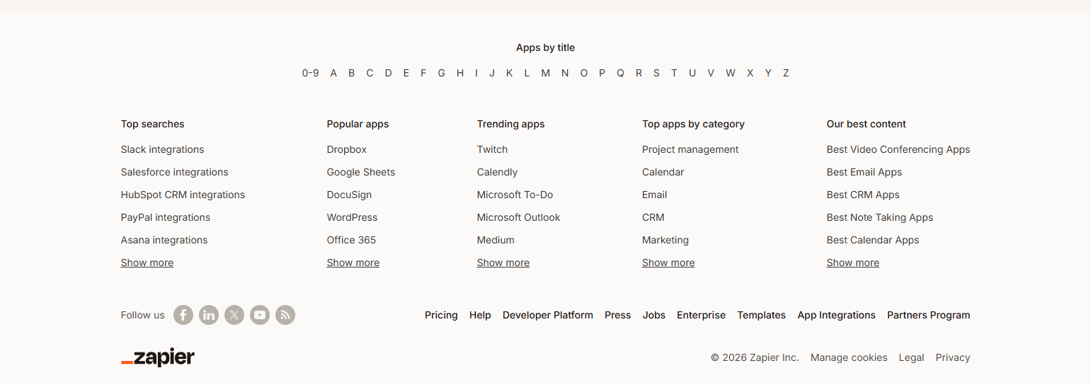Expand Show more under Our best content
Viewport: 1091px width, 385px height.
[853, 263]
